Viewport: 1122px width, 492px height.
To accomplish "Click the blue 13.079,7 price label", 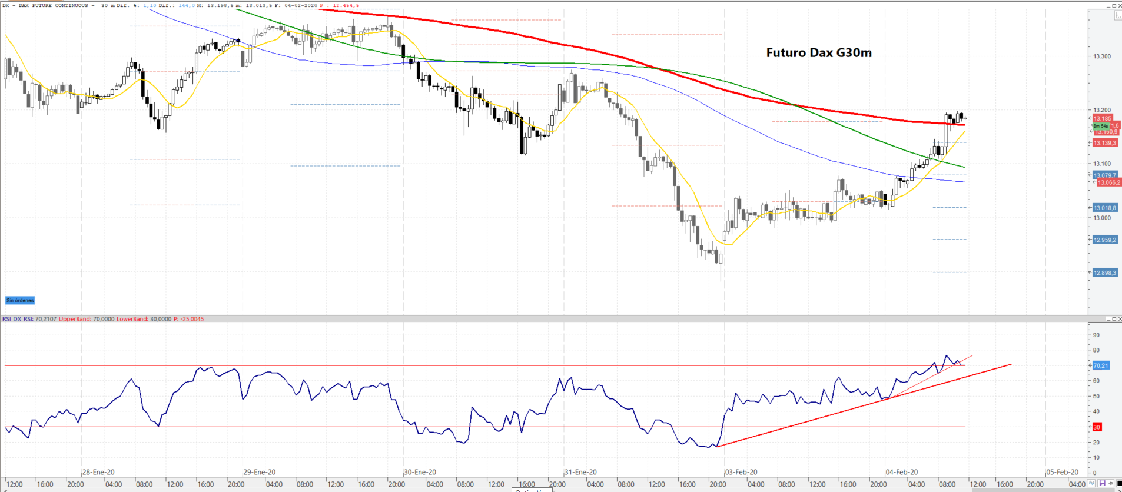I will (1105, 175).
